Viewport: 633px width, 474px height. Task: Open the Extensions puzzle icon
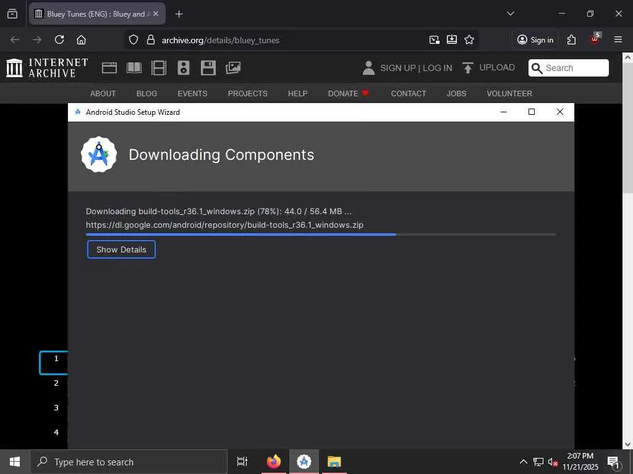point(572,39)
